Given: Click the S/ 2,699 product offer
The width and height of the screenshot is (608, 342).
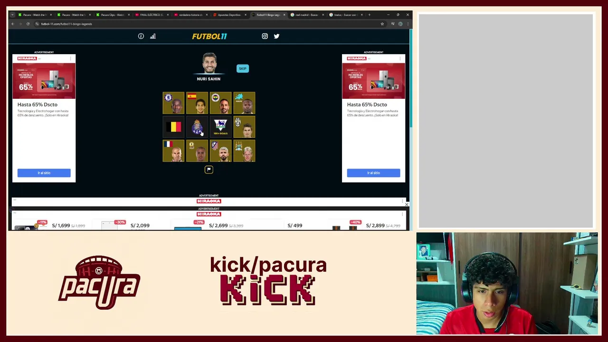Looking at the screenshot, I should (218, 226).
